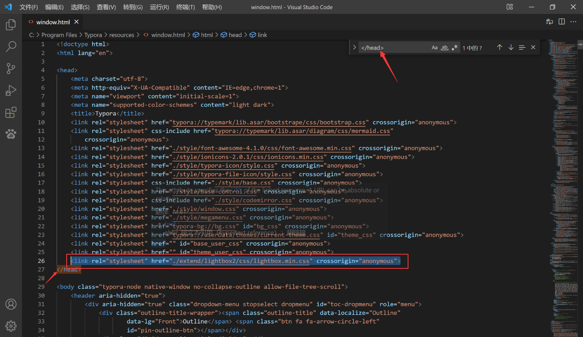The image size is (583, 337).
Task: Click line number 4 in gutter
Action: [x=43, y=70]
